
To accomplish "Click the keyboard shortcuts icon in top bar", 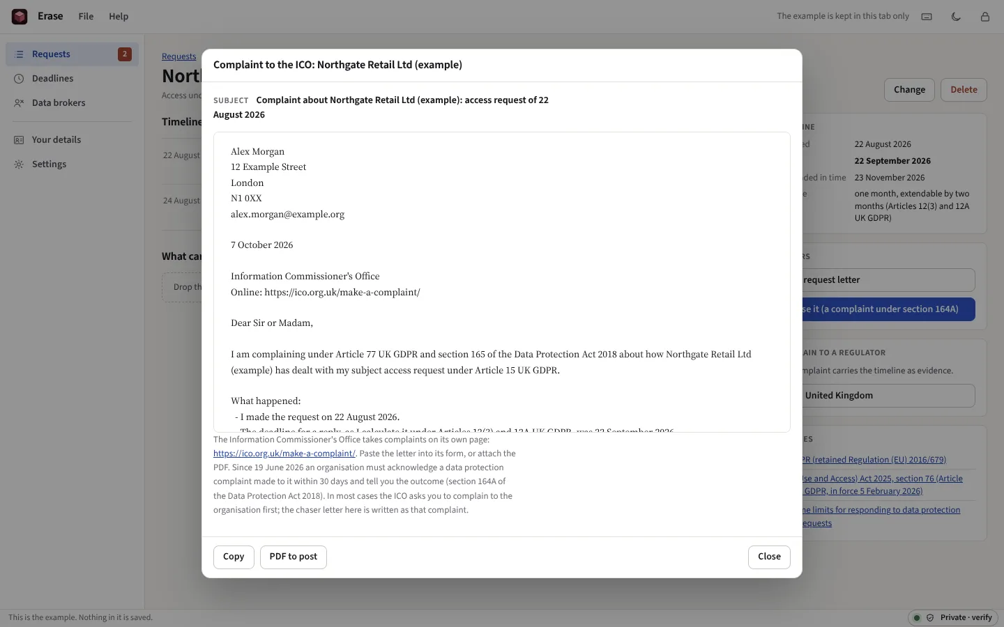I will (927, 17).
